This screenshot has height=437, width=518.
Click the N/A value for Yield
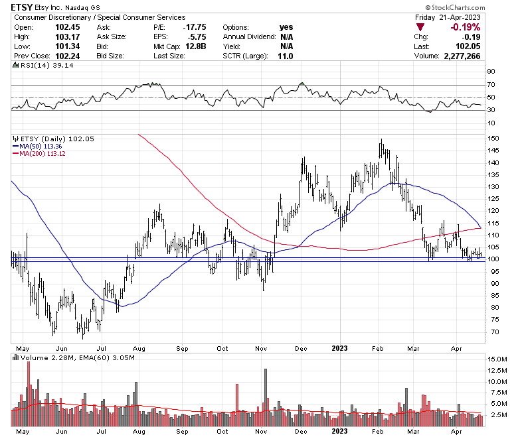[x=286, y=46]
